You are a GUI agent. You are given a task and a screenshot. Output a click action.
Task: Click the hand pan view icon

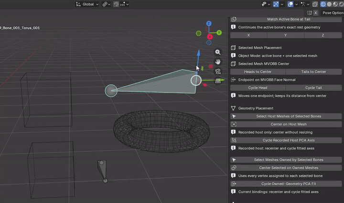click(x=218, y=61)
